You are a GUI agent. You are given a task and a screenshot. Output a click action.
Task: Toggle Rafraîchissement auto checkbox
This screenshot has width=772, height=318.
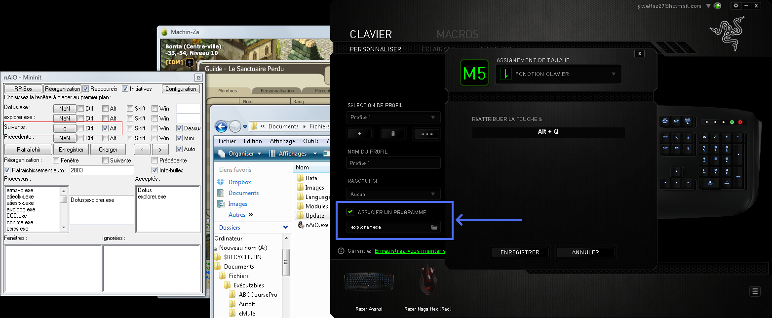coord(7,170)
